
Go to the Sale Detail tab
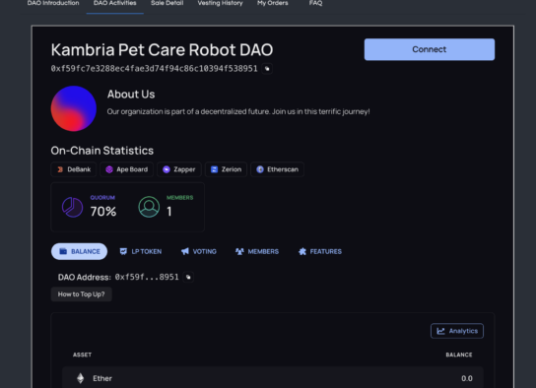click(167, 3)
